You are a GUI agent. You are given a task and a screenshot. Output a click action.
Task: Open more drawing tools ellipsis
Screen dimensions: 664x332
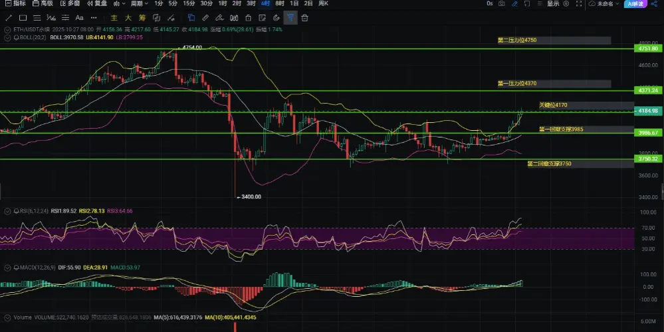point(94,18)
